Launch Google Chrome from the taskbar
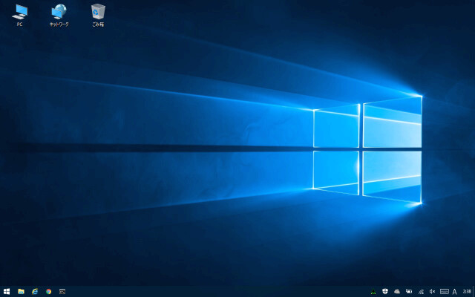 [x=49, y=292]
